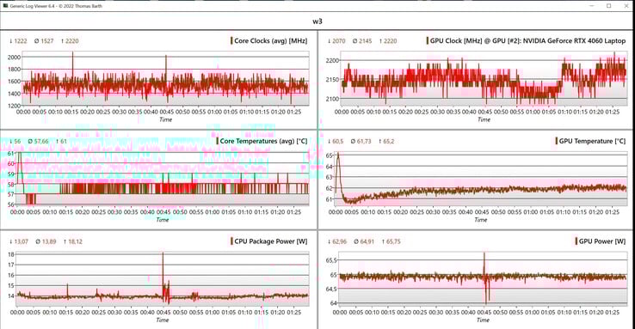Select the GPU Temperature [°C] chart title

click(592, 141)
